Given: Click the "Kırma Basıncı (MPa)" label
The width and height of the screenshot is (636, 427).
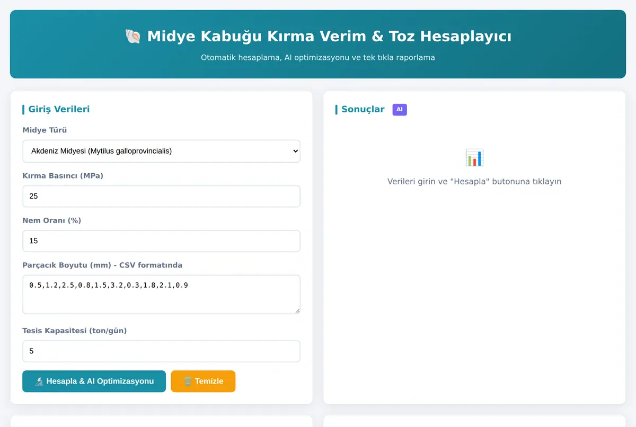Looking at the screenshot, I should click(63, 175).
